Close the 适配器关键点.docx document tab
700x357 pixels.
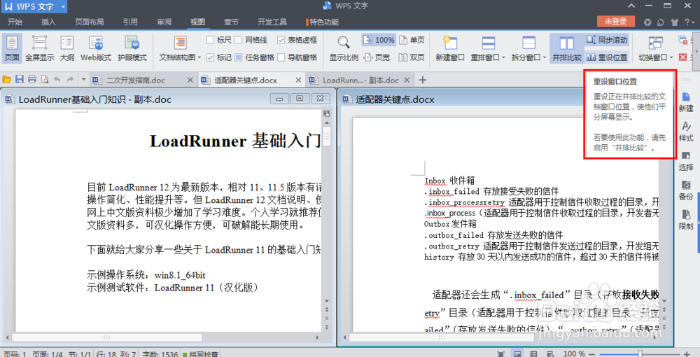point(299,80)
